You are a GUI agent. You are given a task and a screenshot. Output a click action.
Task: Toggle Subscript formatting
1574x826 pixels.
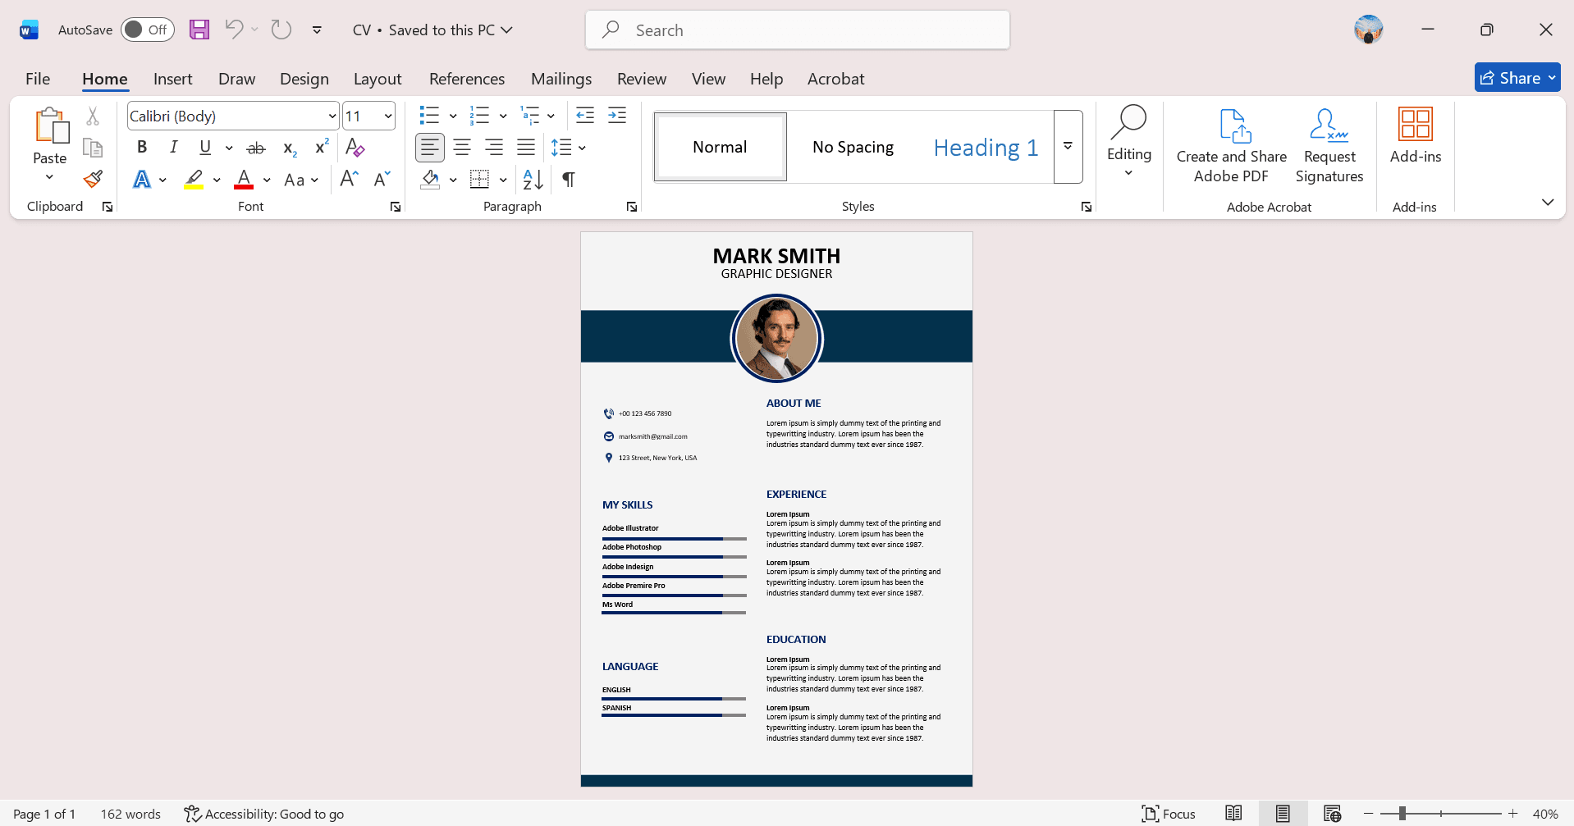(289, 148)
